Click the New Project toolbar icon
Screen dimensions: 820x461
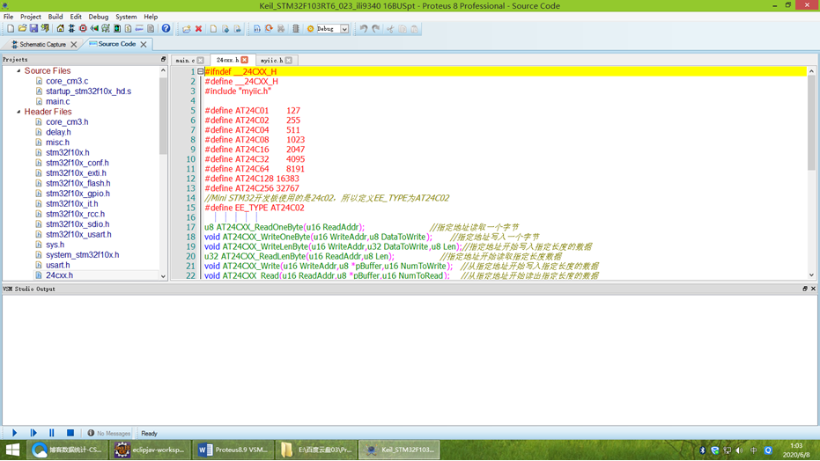click(11, 29)
